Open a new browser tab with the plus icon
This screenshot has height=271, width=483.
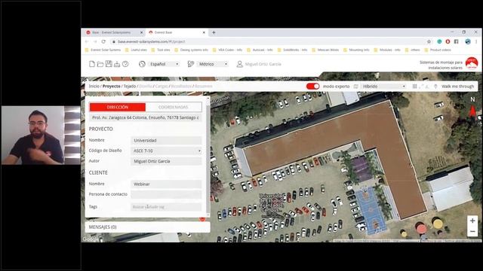(x=214, y=32)
